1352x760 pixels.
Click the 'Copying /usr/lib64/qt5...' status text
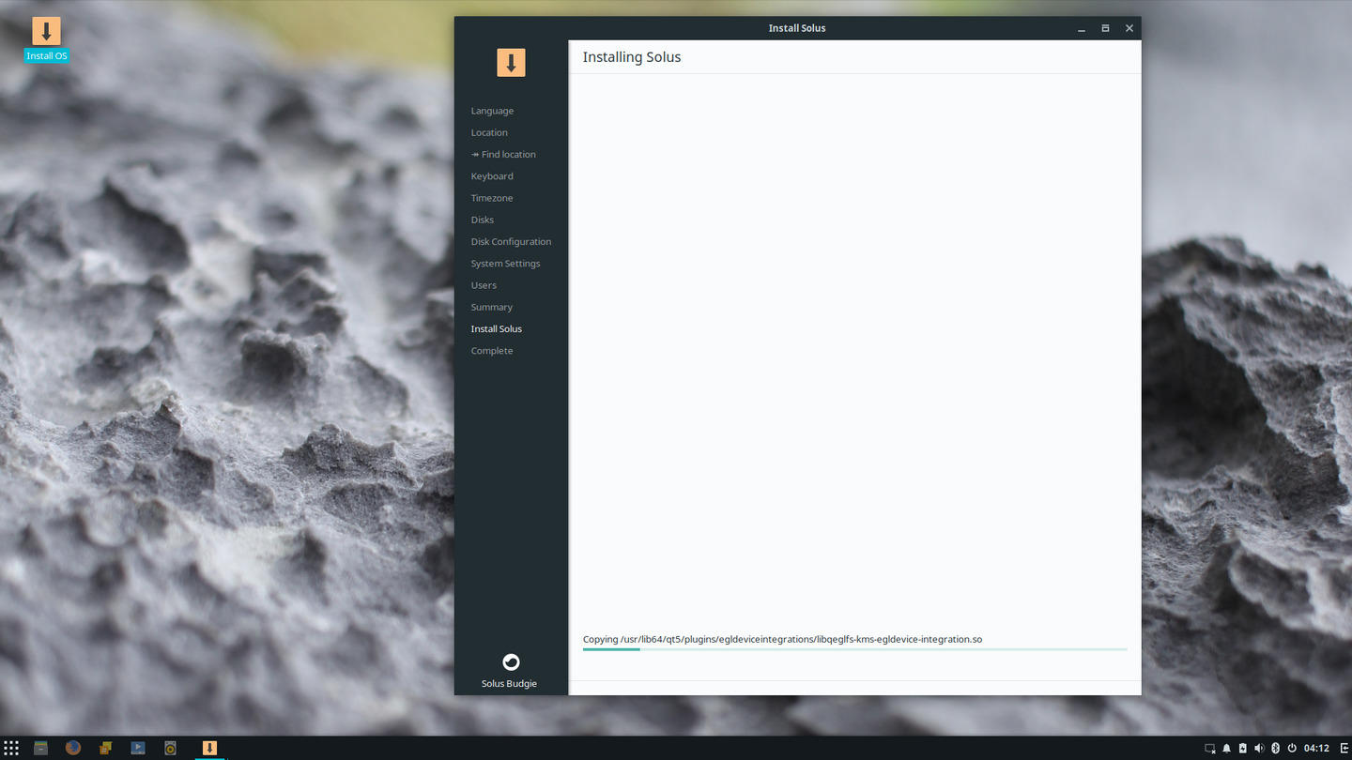tap(782, 639)
